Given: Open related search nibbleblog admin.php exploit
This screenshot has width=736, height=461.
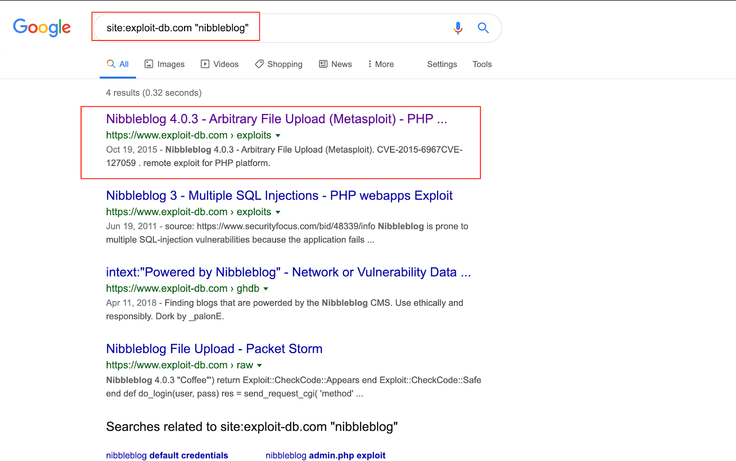Looking at the screenshot, I should [326, 455].
